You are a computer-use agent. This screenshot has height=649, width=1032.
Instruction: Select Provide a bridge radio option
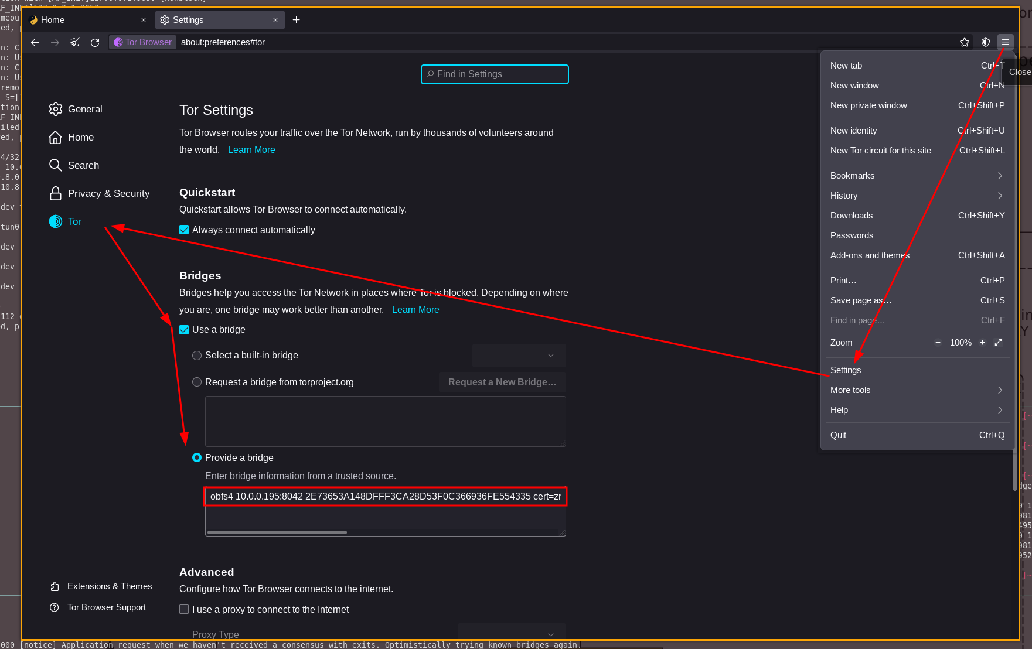tap(197, 457)
